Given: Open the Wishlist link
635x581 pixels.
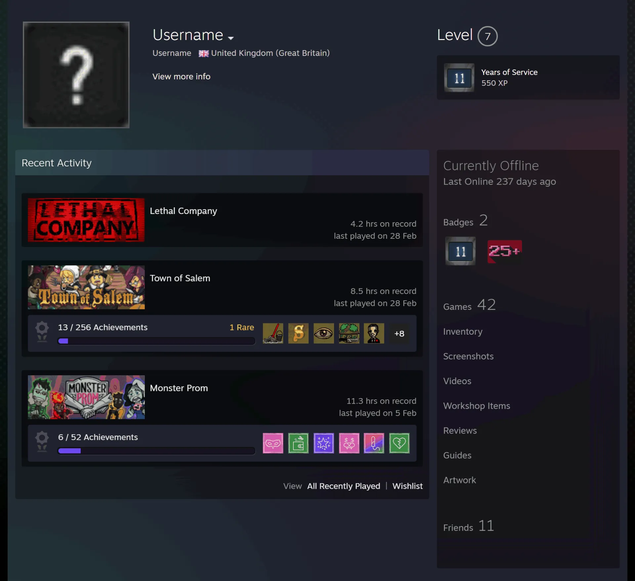Looking at the screenshot, I should pyautogui.click(x=407, y=486).
